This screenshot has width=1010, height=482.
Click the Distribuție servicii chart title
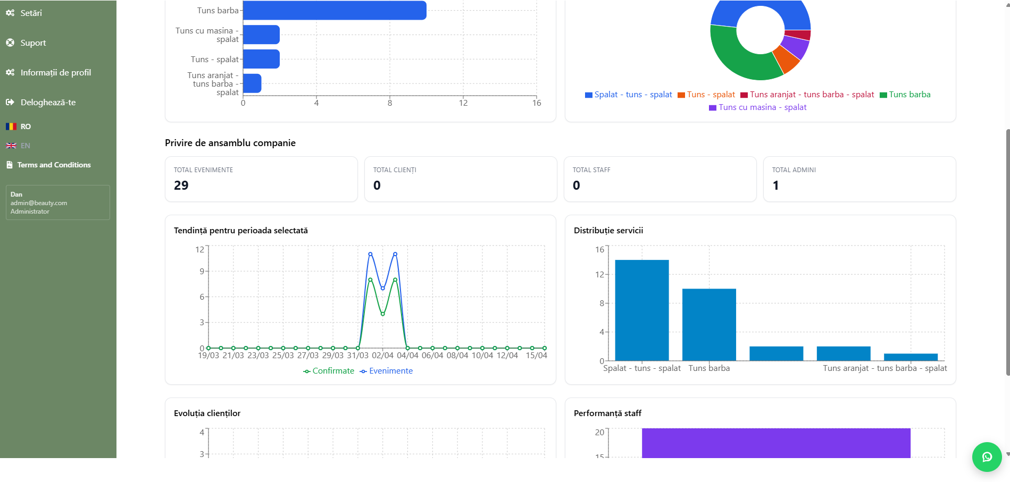tap(608, 231)
